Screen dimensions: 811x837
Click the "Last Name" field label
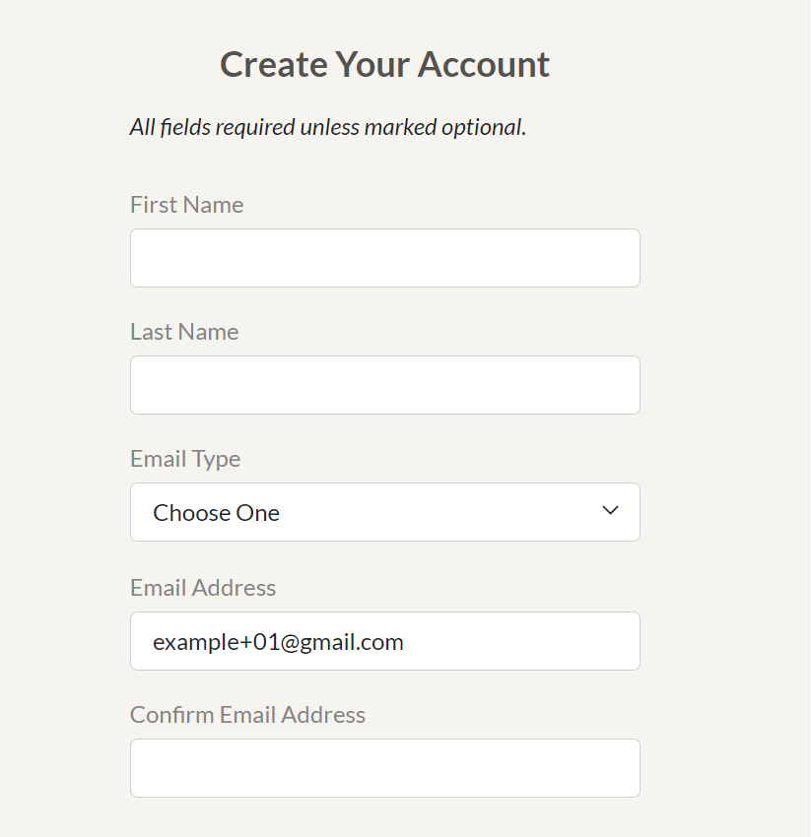184,332
